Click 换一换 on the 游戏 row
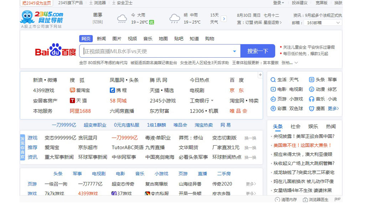Screen dimensions: 365x203 [x=250, y=138]
